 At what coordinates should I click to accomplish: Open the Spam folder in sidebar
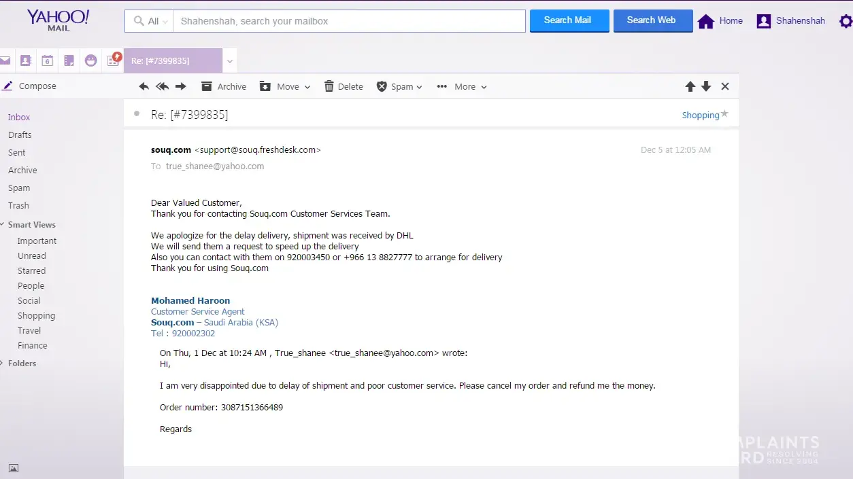click(19, 188)
